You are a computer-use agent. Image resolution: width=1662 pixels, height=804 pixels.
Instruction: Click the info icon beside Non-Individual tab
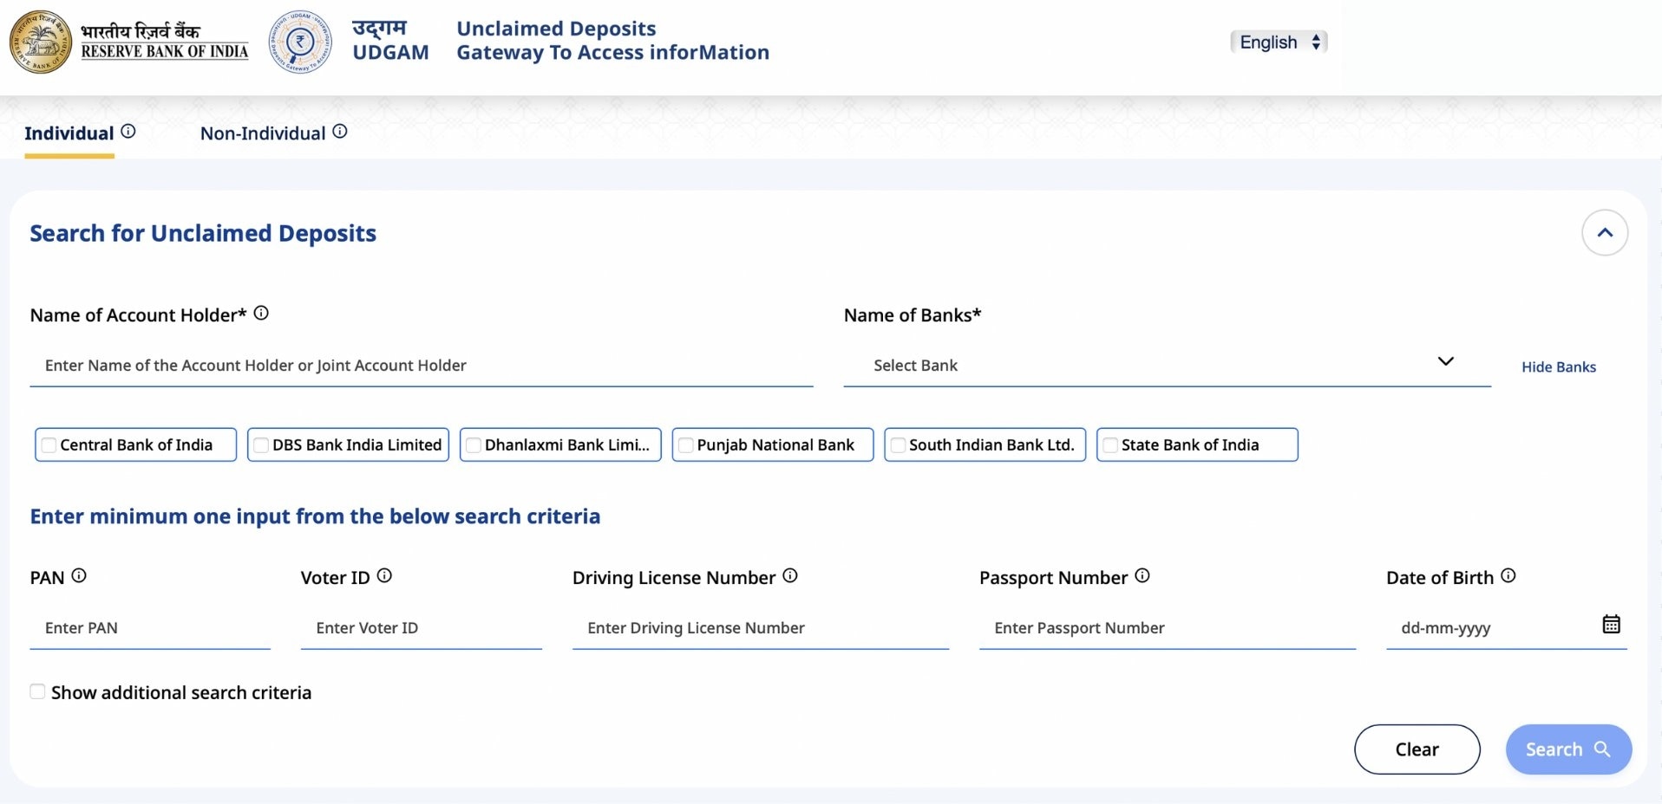click(340, 132)
